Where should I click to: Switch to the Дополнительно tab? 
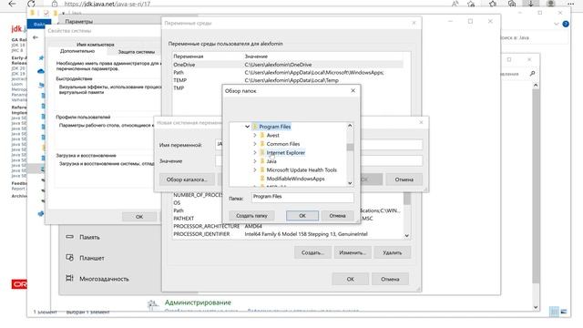tap(77, 51)
